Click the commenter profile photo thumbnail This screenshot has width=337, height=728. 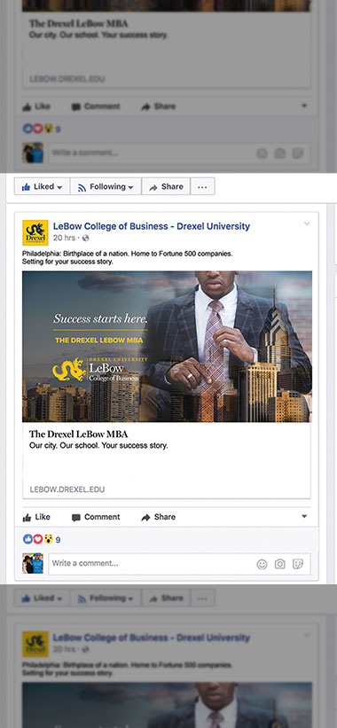click(33, 563)
